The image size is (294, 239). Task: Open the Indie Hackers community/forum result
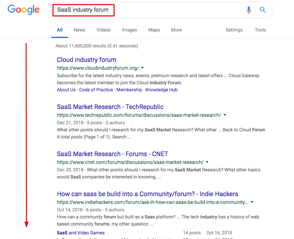pos(148,194)
